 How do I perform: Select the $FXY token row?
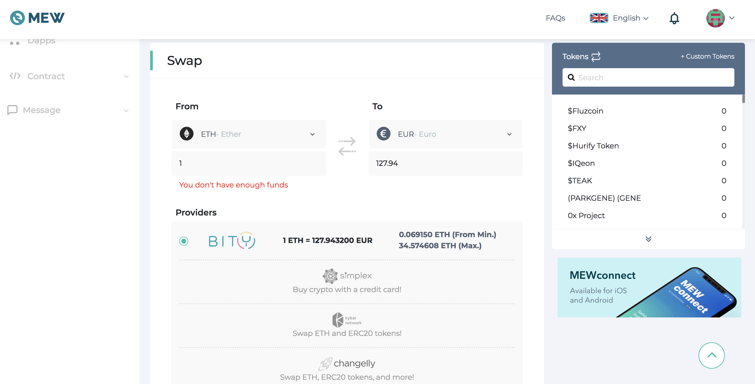[647, 128]
